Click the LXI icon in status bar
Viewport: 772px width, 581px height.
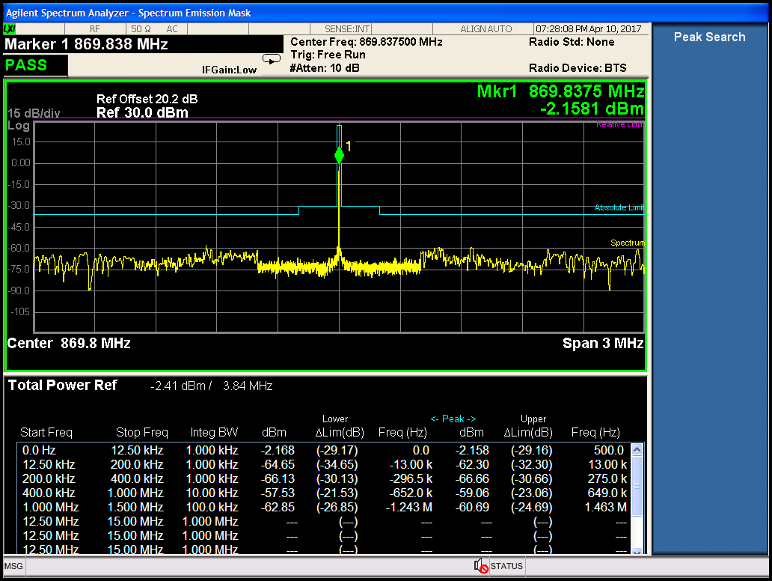coord(10,28)
